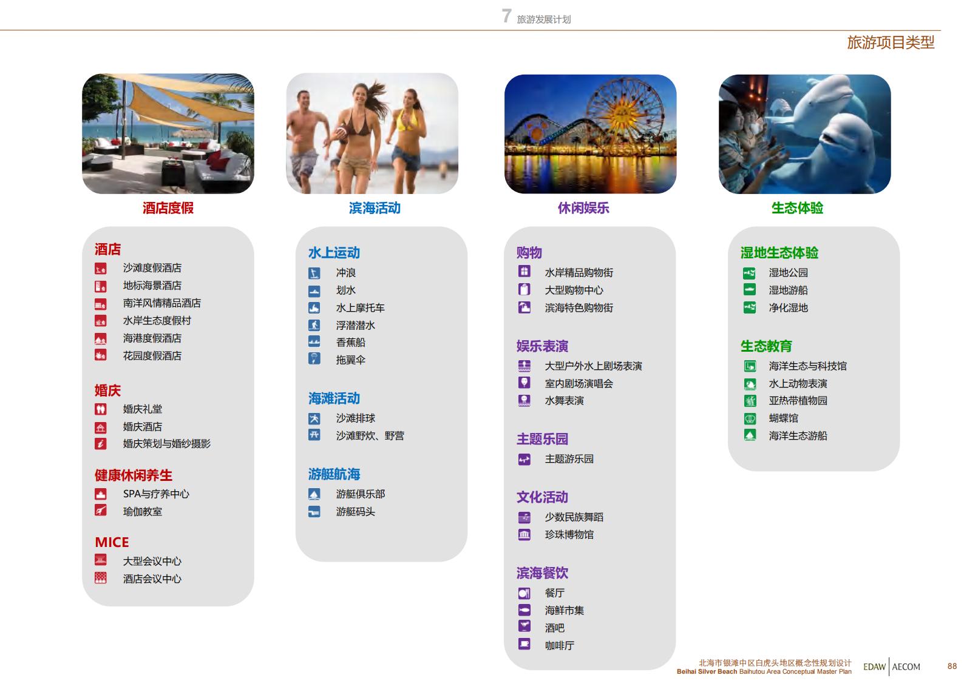The image size is (964, 681).
Task: Click the 滨海餐饮 section heading
Action: coord(542,573)
